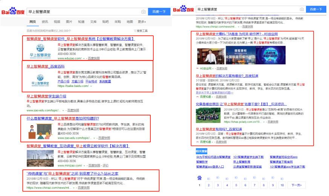
Task: Open the 早上智慧课堂学生端介绍 result
Action: pyautogui.click(x=46, y=96)
